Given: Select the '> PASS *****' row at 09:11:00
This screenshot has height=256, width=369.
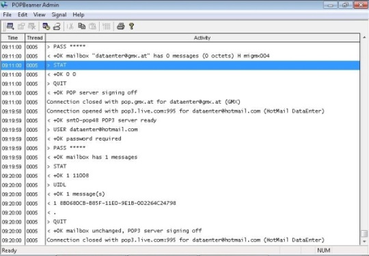Looking at the screenshot, I should point(180,47).
